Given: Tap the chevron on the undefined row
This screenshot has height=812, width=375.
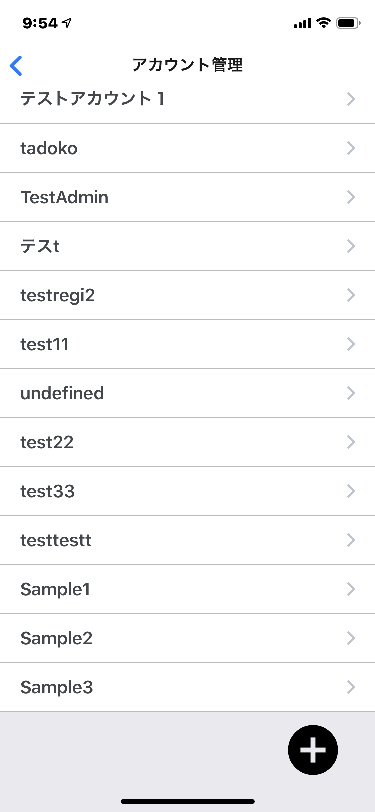Looking at the screenshot, I should pos(351,393).
